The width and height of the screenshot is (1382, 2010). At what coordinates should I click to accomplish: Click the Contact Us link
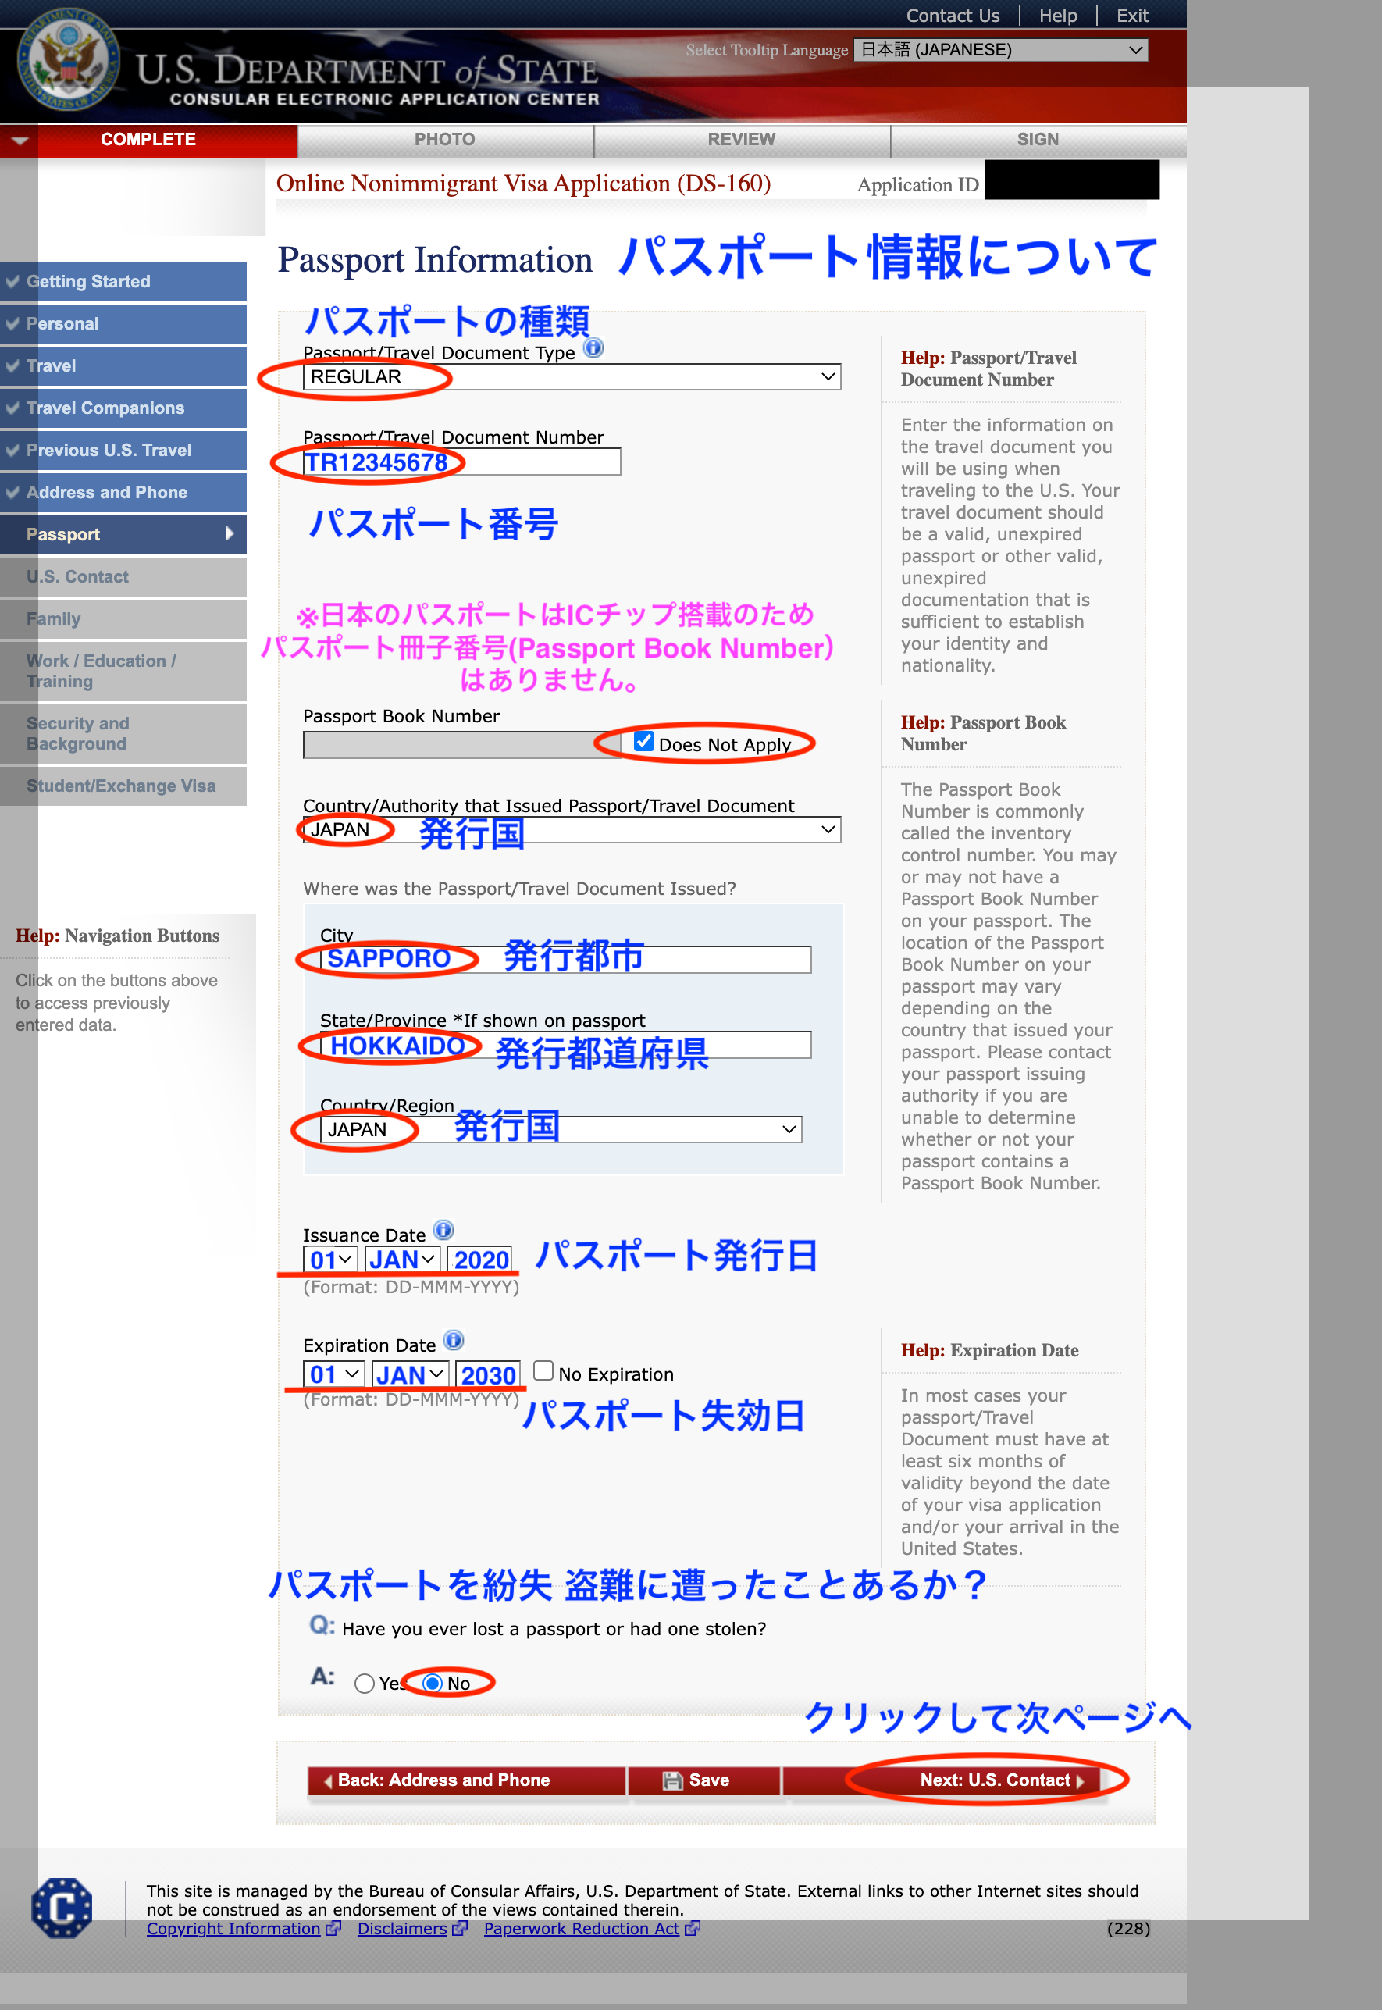pyautogui.click(x=953, y=16)
